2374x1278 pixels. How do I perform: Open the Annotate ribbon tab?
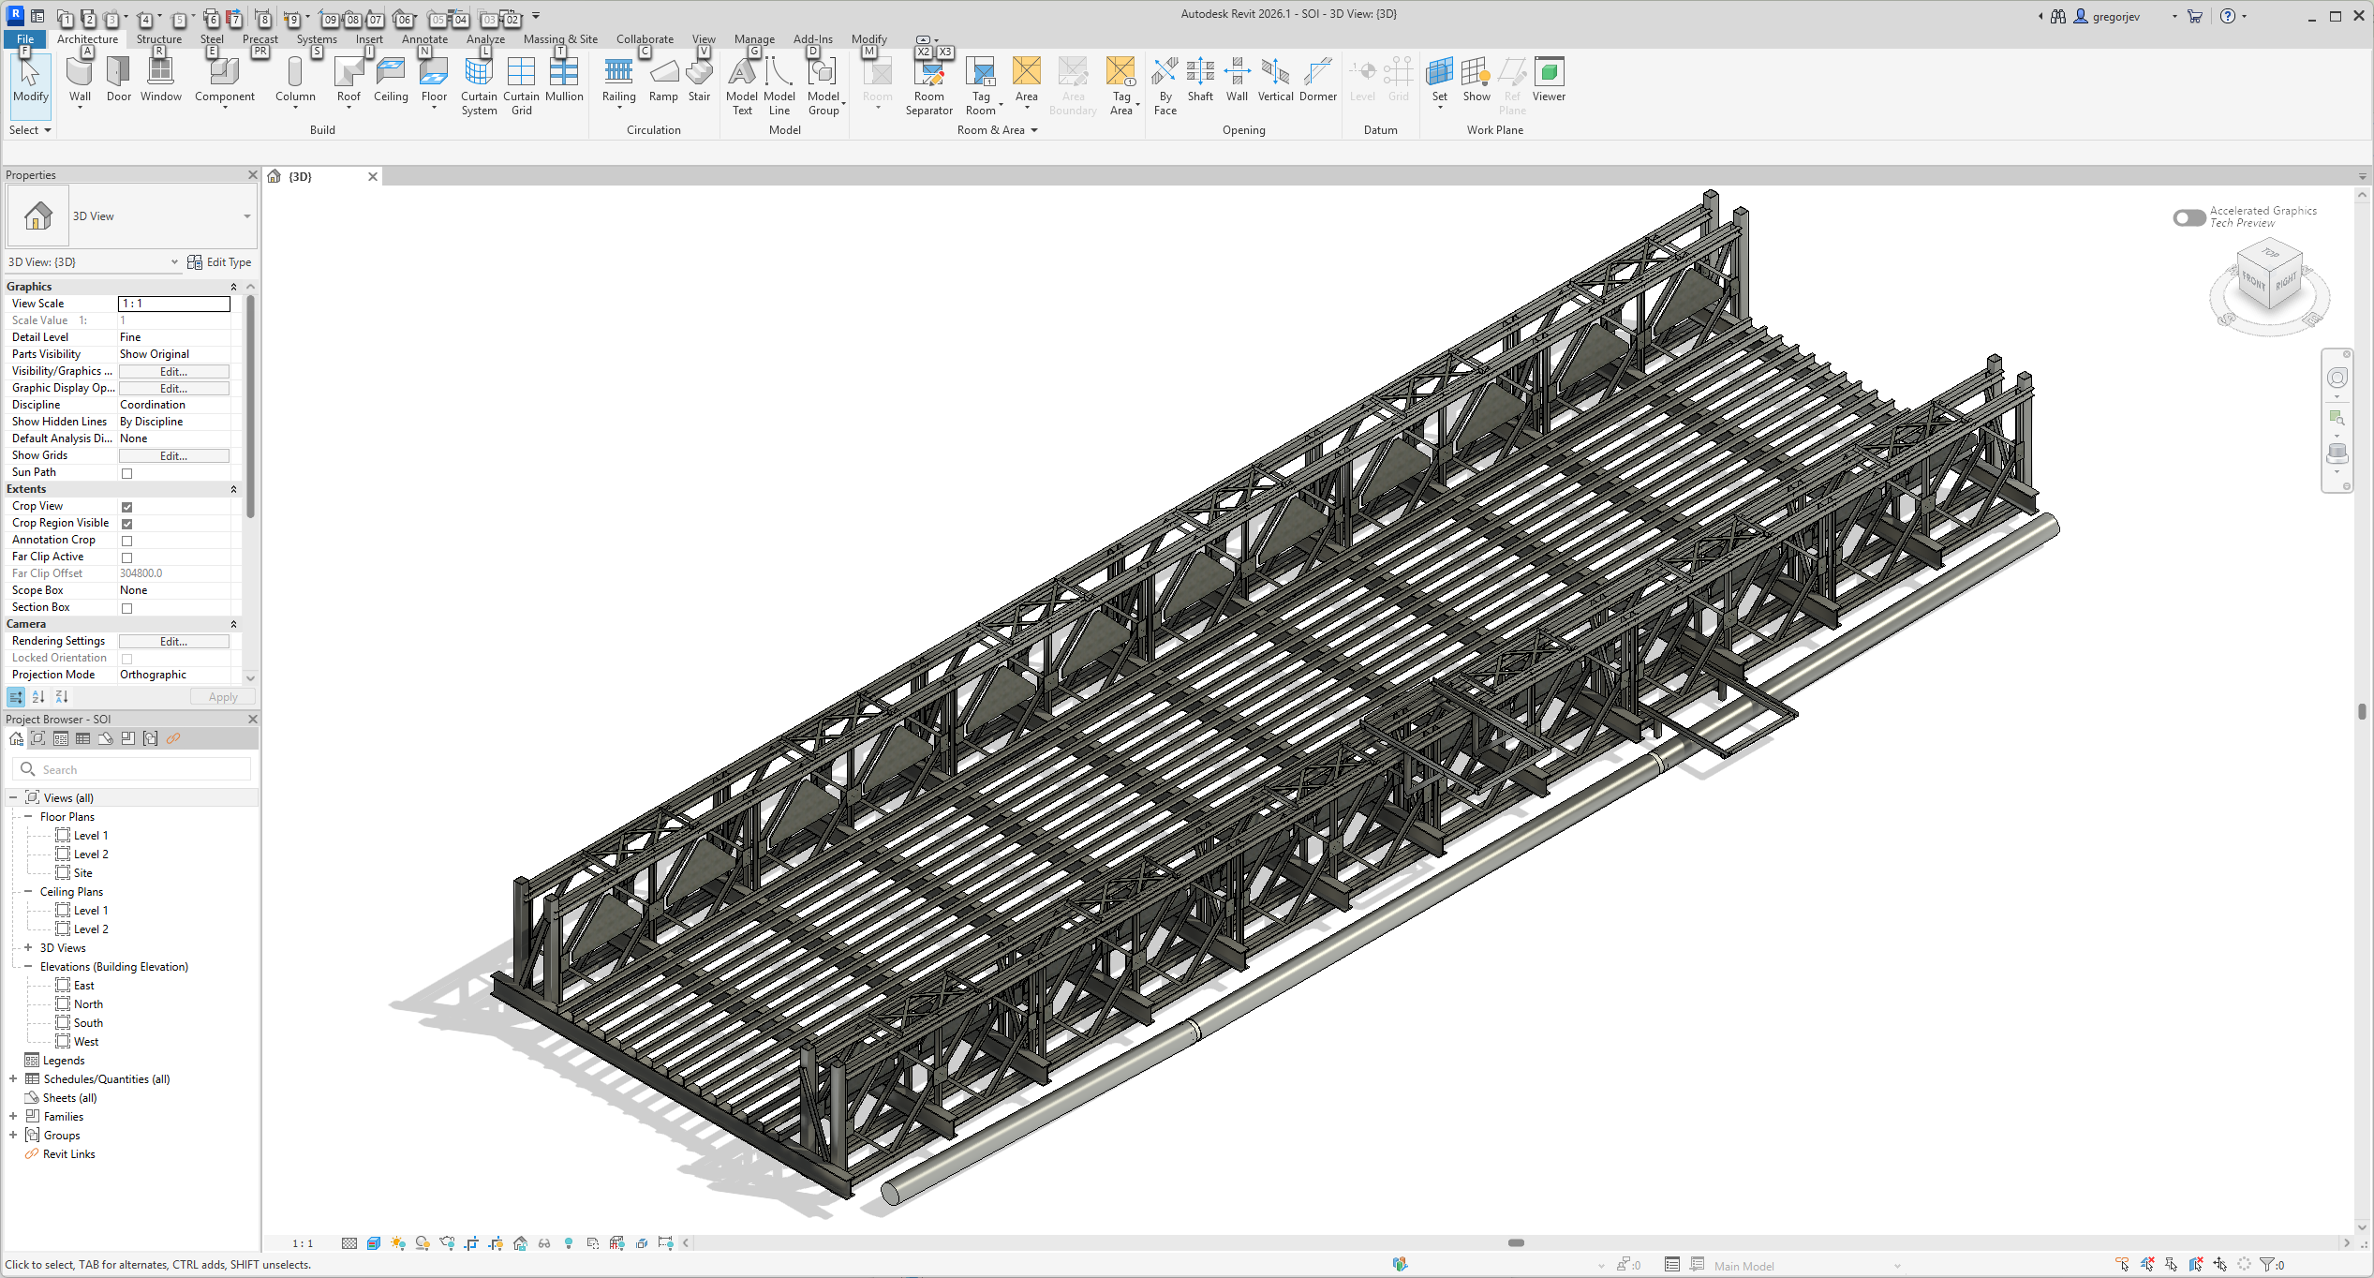pyautogui.click(x=424, y=39)
